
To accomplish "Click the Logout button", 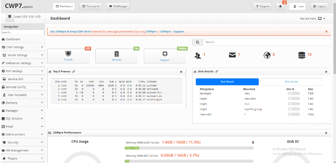I will (x=319, y=6).
